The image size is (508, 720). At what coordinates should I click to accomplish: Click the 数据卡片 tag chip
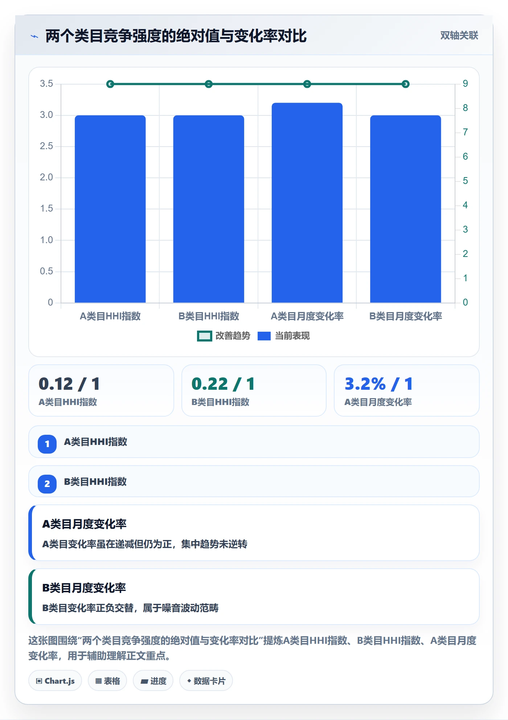pyautogui.click(x=206, y=680)
